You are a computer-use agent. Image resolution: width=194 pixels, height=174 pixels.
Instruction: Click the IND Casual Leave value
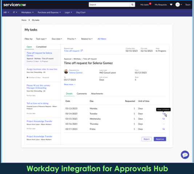click(x=108, y=72)
